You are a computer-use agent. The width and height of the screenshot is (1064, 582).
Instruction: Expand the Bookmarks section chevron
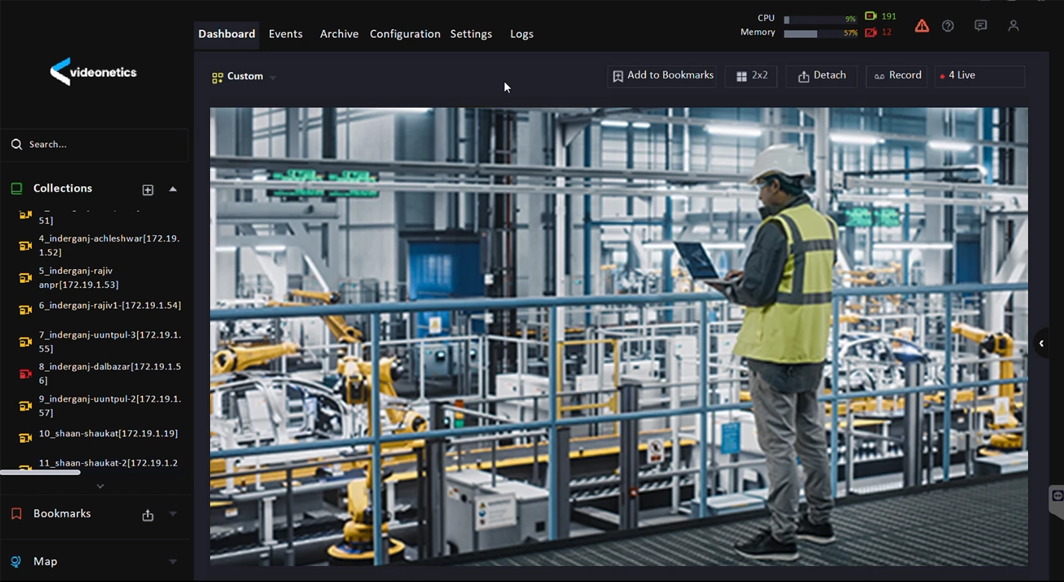point(173,514)
